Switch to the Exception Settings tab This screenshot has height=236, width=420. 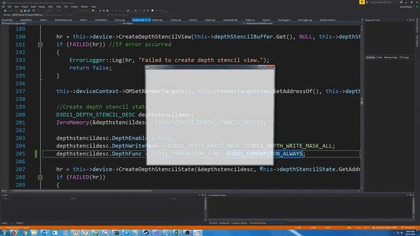click(x=239, y=223)
